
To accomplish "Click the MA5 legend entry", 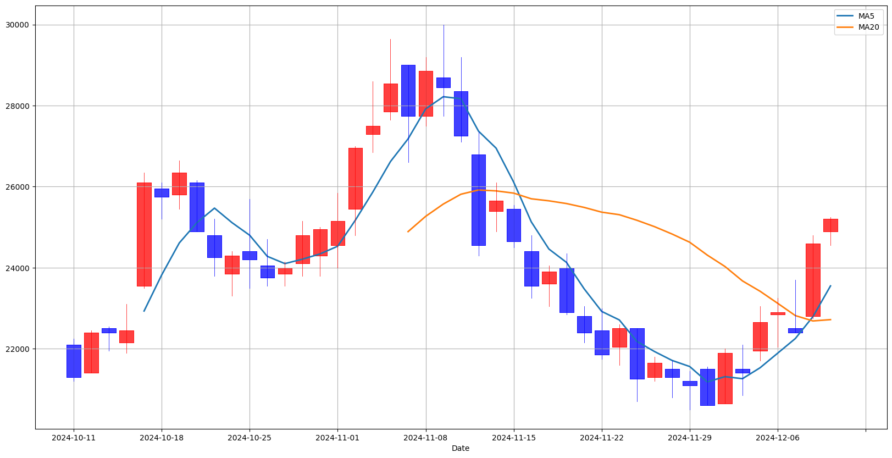I will click(859, 16).
